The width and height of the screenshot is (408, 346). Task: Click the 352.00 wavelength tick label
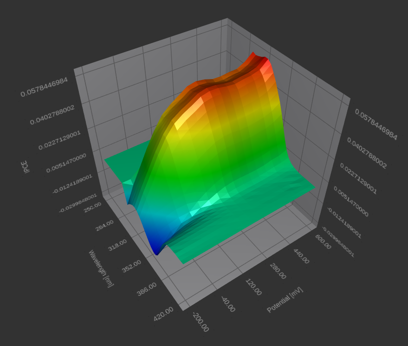tap(132, 265)
